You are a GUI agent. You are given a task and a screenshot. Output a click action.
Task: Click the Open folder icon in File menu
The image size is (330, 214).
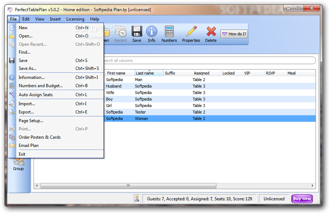tap(12, 36)
